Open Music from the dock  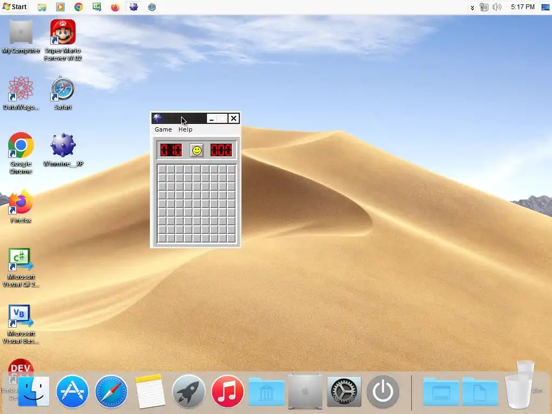227,391
